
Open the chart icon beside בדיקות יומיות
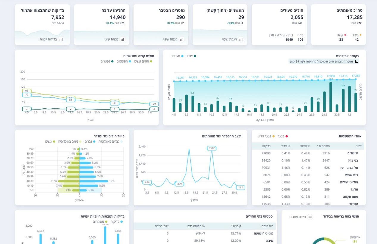click(61, 39)
